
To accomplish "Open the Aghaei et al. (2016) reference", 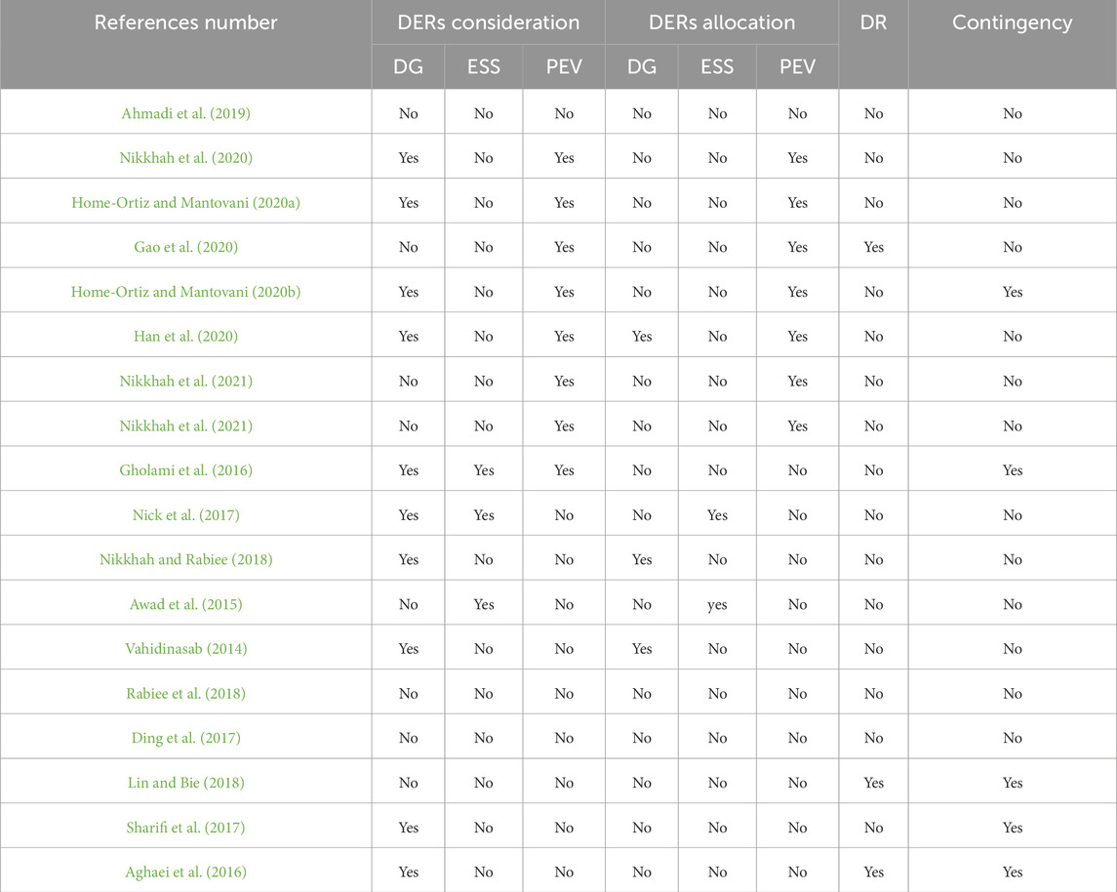I will 186,872.
